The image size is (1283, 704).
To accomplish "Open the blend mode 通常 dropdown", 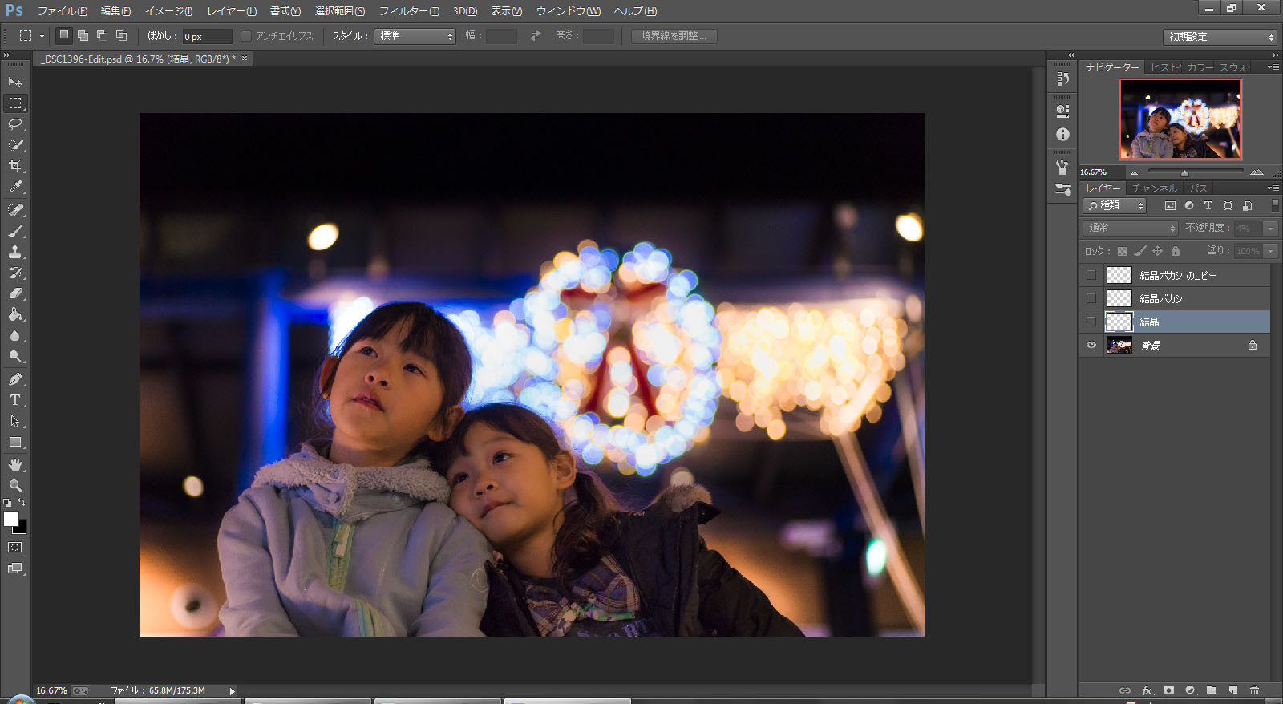I will [x=1131, y=229].
